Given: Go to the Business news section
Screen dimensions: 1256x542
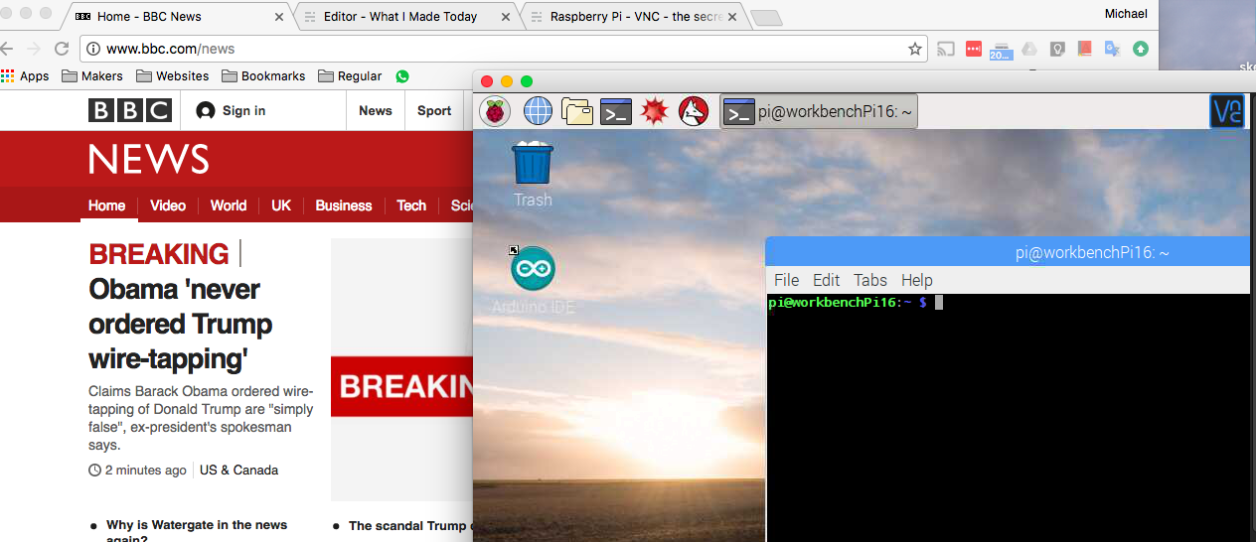Looking at the screenshot, I should 344,205.
